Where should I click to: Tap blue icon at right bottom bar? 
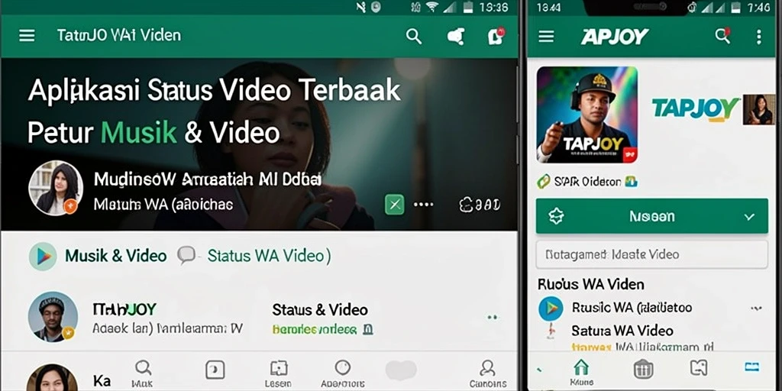pyautogui.click(x=752, y=367)
